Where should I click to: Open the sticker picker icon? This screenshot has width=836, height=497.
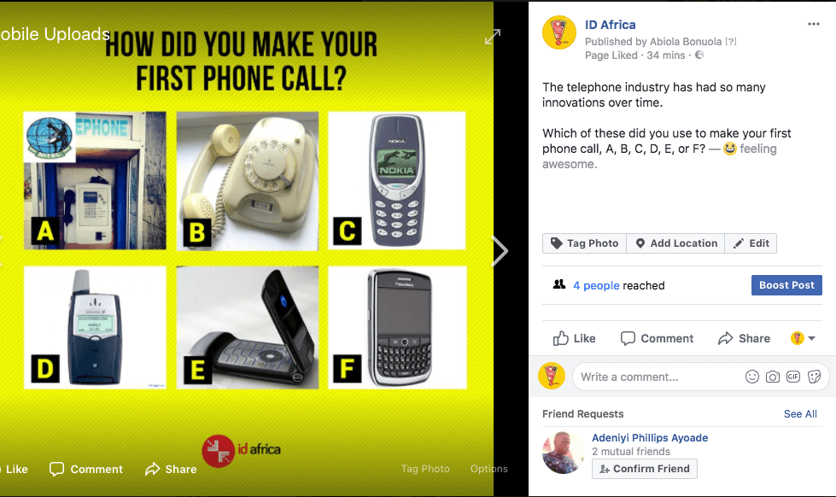(814, 377)
